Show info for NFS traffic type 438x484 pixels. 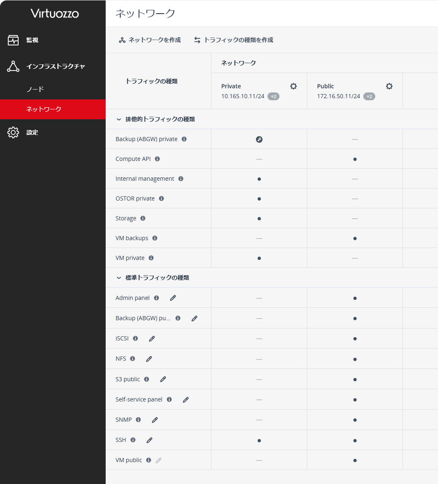click(133, 359)
